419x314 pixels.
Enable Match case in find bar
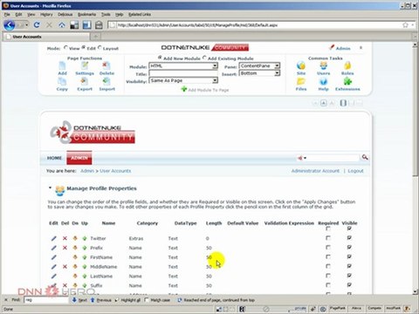point(147,300)
